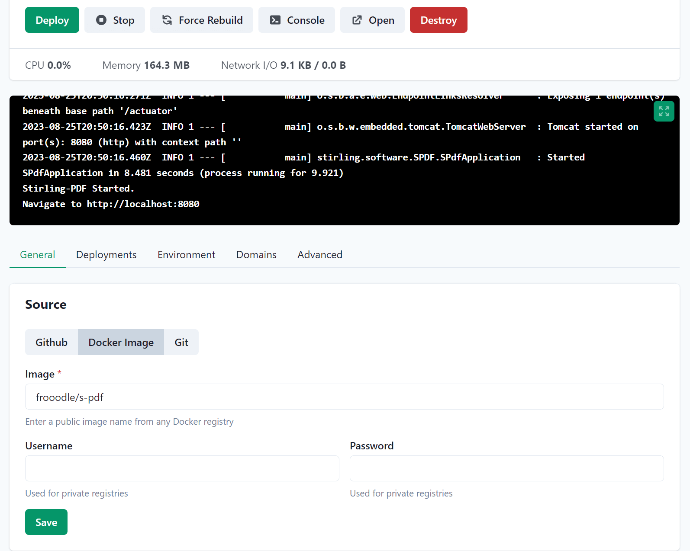Screen dimensions: 690x551
Task: Click the Username label
Action: 49,446
